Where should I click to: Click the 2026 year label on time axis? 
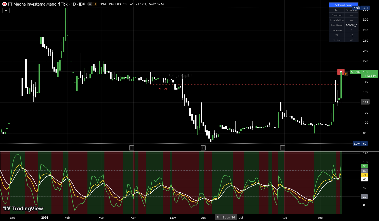(45, 218)
